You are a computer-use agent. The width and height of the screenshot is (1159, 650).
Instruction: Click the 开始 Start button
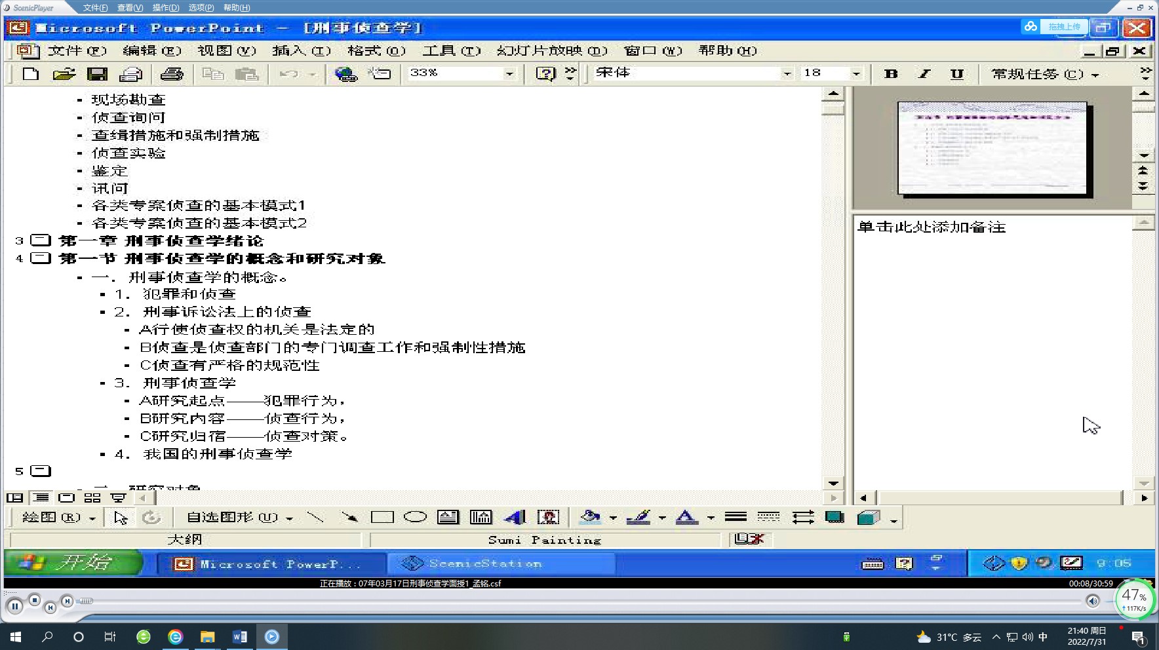pos(73,563)
